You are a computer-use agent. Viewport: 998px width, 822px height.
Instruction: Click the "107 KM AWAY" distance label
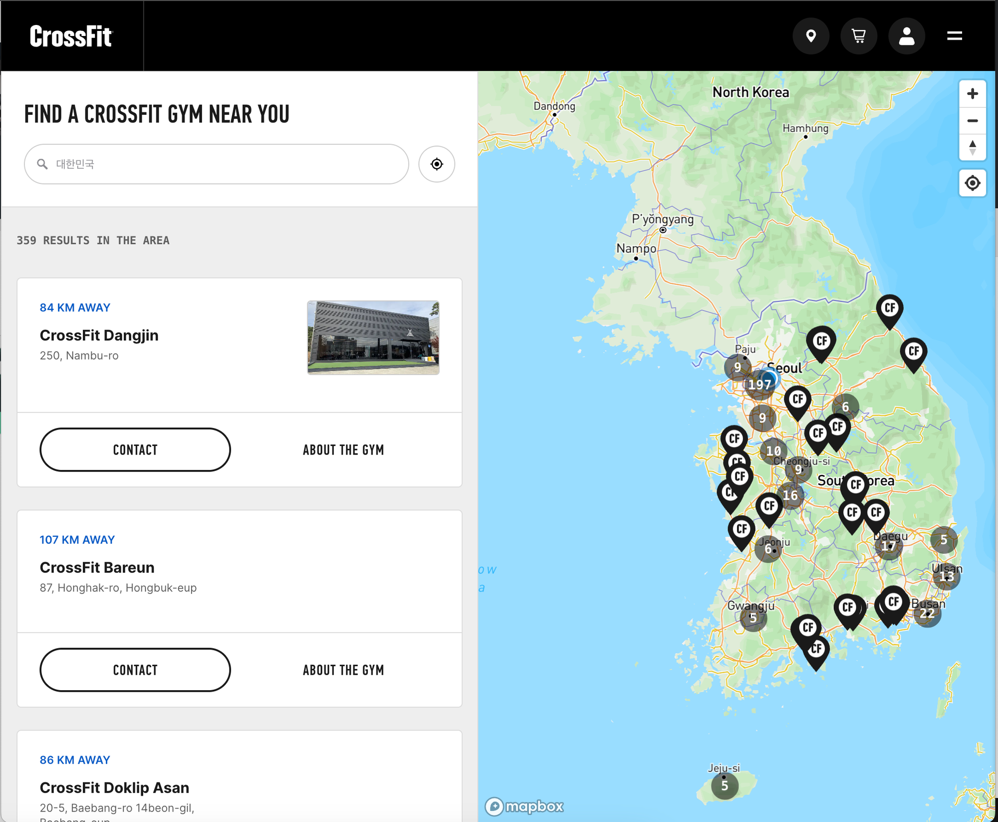click(77, 540)
